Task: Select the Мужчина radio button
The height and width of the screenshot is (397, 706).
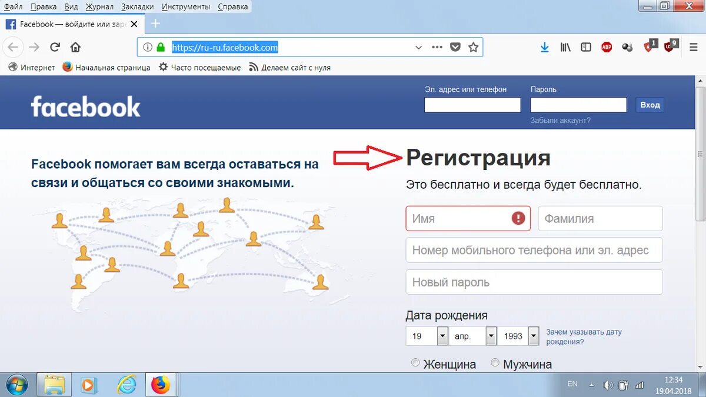Action: click(x=495, y=363)
